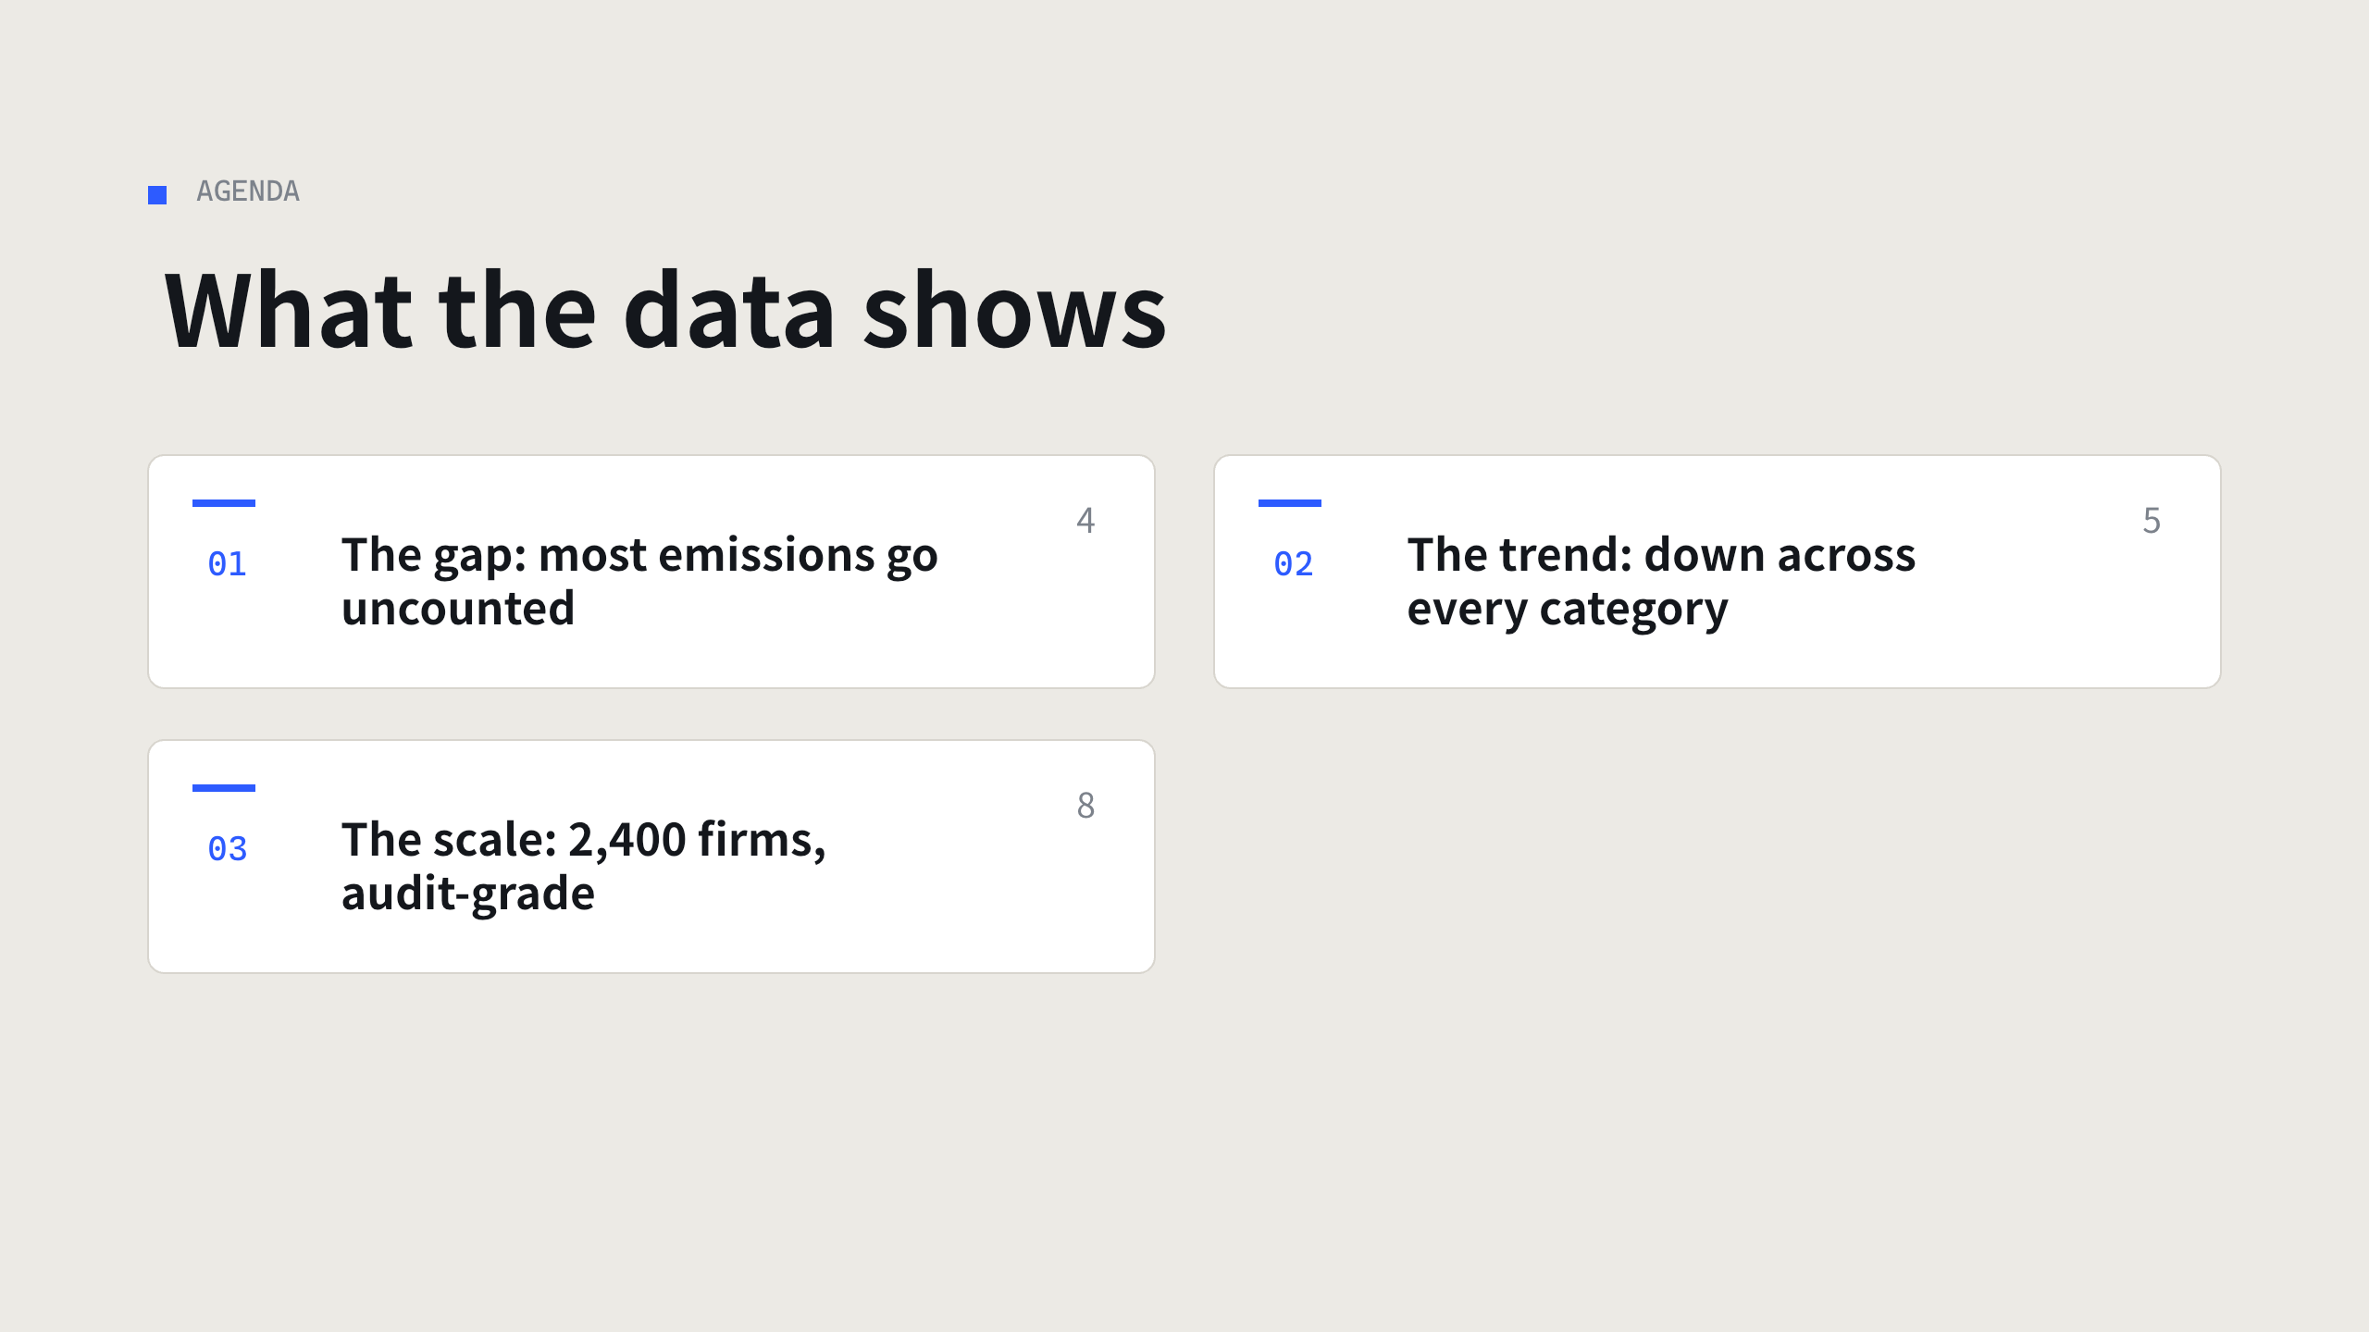Viewport: 2369px width, 1332px height.
Task: Click the word shows in the title
Action: click(1014, 310)
